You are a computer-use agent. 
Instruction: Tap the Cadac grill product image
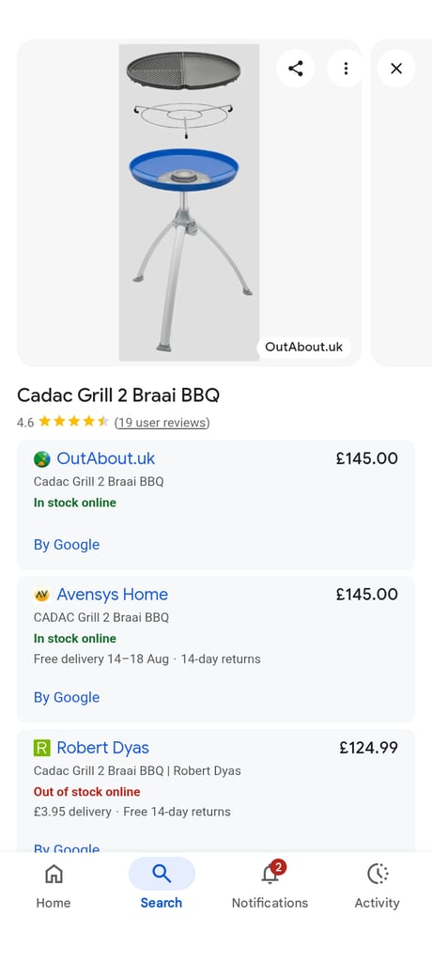tap(189, 203)
